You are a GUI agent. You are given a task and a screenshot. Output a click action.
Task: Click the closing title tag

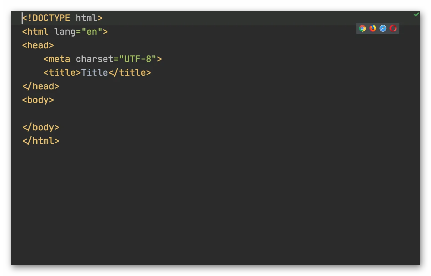click(130, 73)
